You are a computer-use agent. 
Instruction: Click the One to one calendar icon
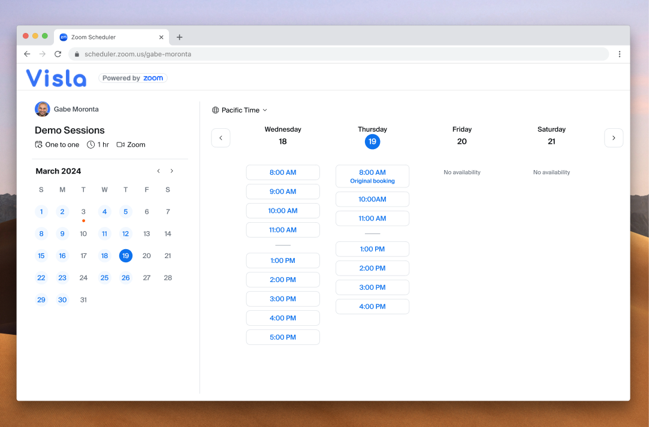coord(38,144)
